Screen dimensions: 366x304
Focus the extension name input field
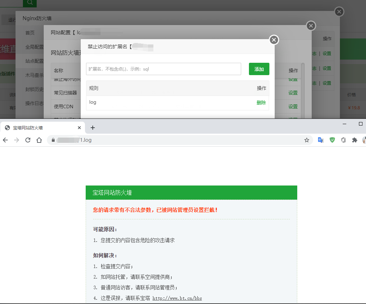click(163, 69)
